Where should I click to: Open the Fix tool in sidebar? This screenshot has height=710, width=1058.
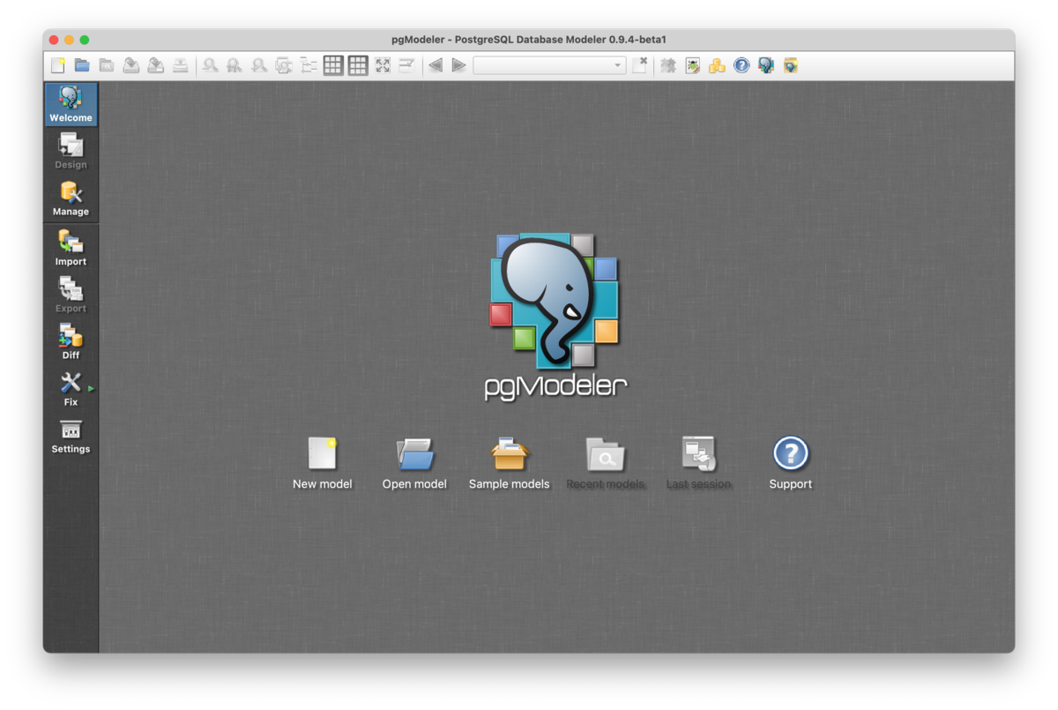tap(71, 388)
